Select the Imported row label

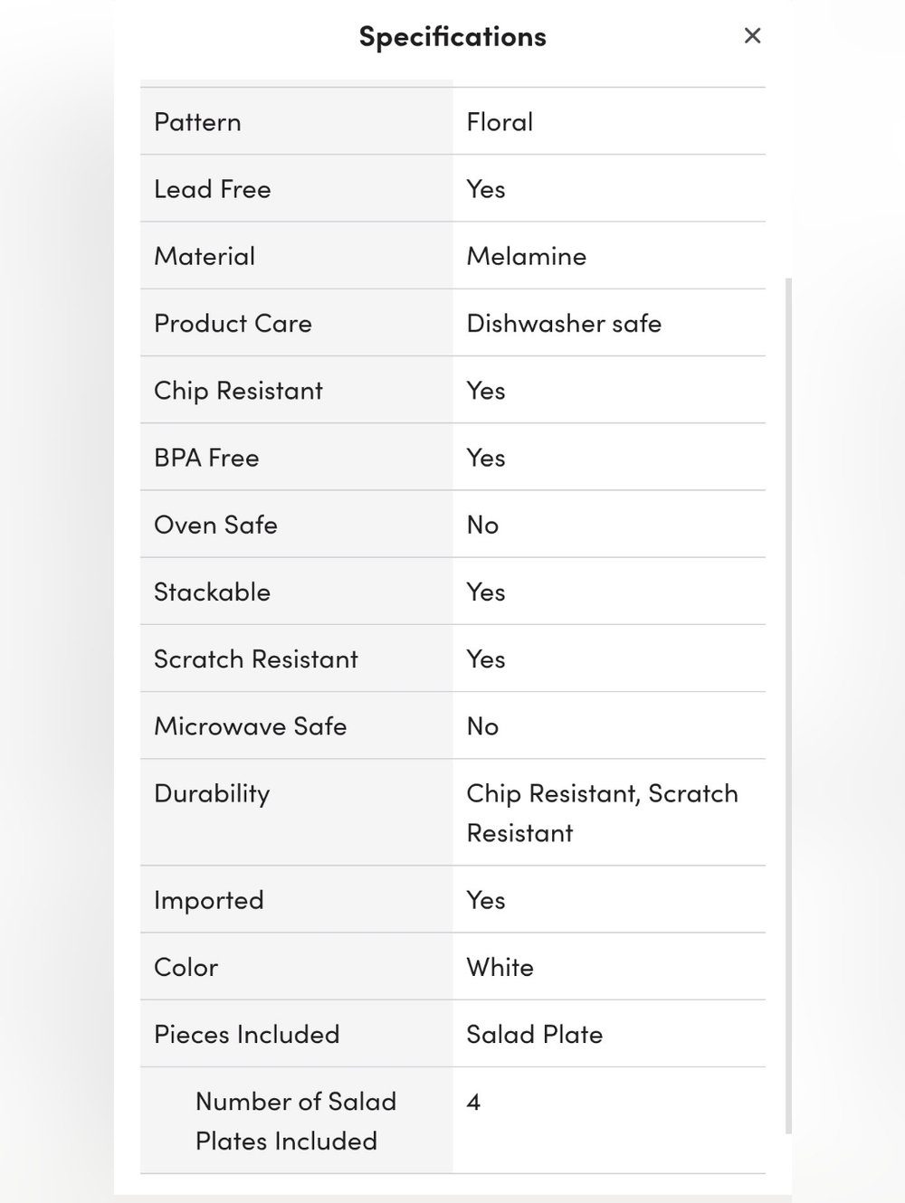(x=209, y=900)
